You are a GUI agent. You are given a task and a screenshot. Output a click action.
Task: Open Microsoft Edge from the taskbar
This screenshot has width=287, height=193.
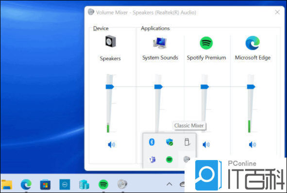point(26,184)
